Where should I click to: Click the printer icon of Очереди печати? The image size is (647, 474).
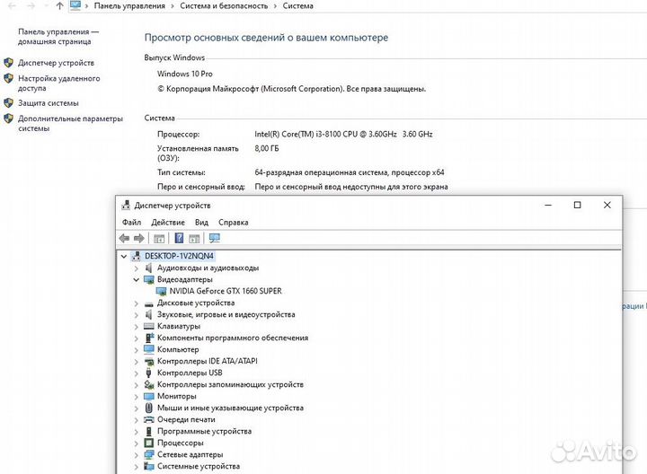[149, 419]
